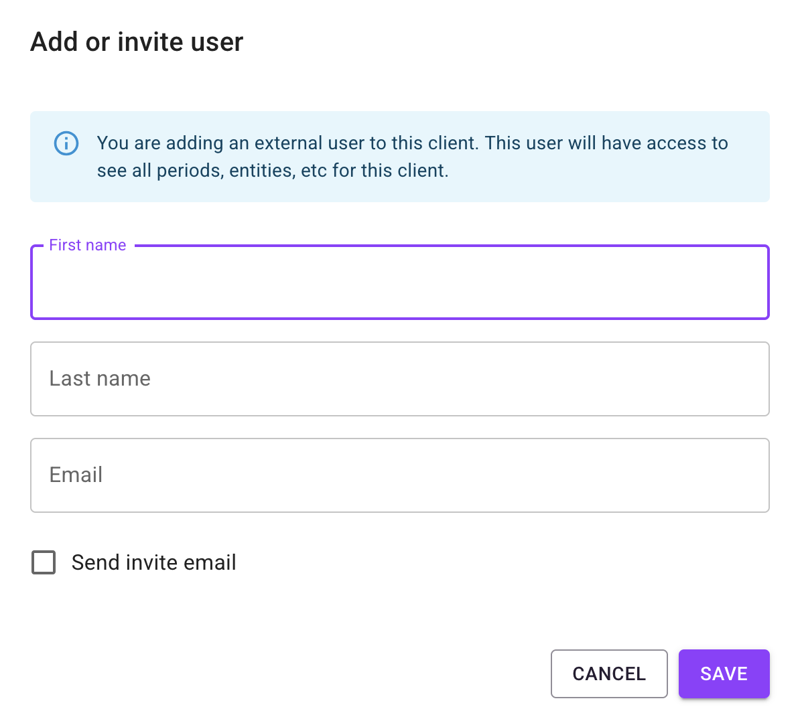
Task: Click the external user notice text
Action: pyautogui.click(x=412, y=143)
